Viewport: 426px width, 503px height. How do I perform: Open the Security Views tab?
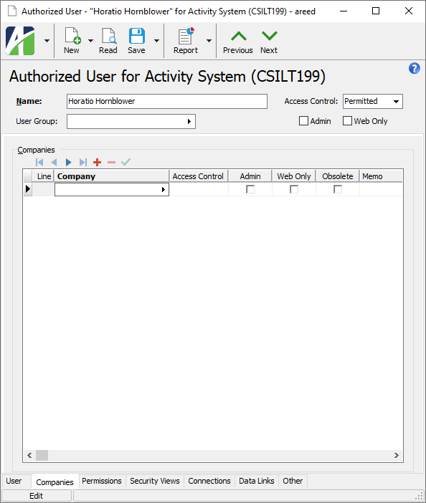pos(155,481)
